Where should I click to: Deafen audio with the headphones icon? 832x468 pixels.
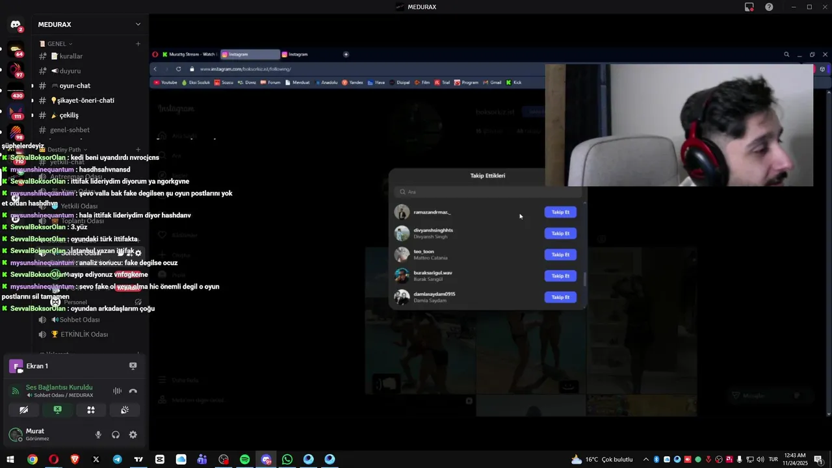tap(116, 435)
